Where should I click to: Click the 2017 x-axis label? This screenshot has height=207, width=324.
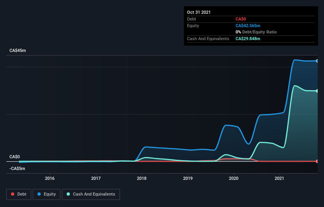pyautogui.click(x=96, y=178)
